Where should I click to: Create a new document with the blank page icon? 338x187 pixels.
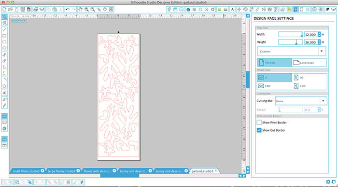coord(4,10)
